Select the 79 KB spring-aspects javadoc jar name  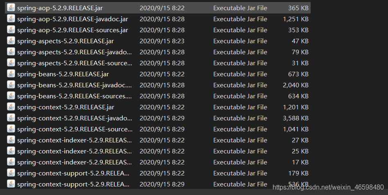pos(74,52)
